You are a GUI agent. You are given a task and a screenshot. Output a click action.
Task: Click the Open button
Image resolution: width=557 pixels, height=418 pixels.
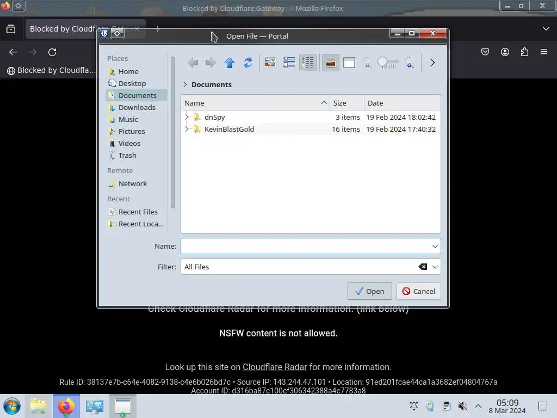pyautogui.click(x=370, y=291)
